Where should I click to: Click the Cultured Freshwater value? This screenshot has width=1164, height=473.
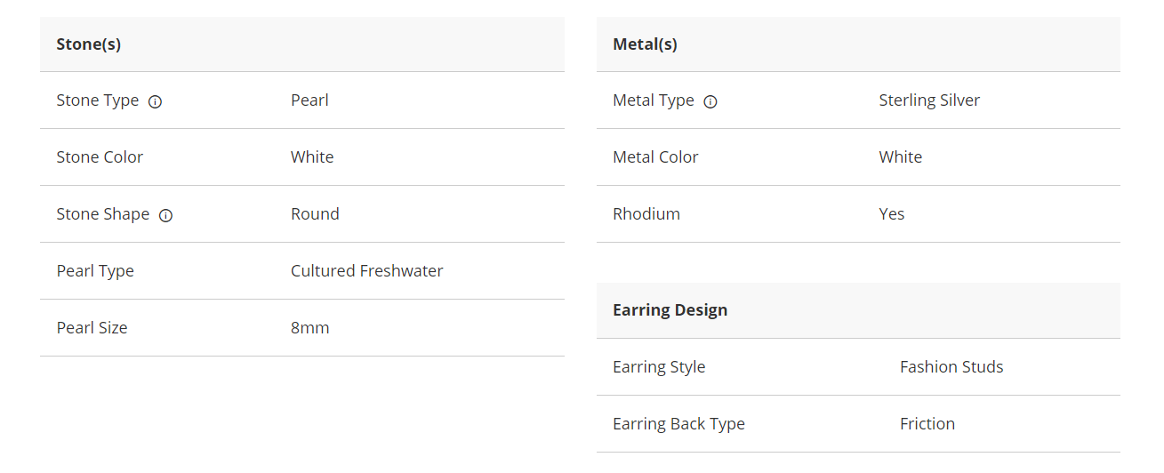click(x=366, y=271)
